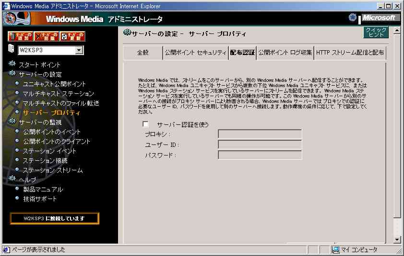This screenshot has width=404, height=256.
Task: Open ステーション ストリーム link
Action: [x=53, y=170]
